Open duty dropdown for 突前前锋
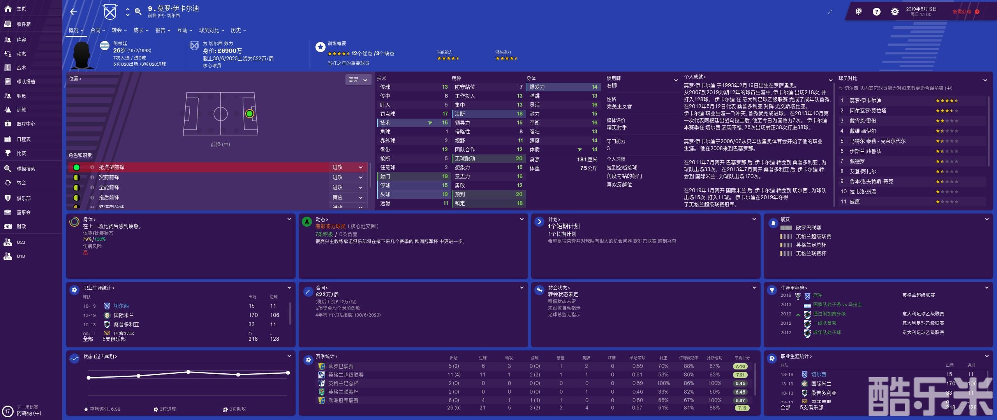Viewport: 997px width, 420px height. [x=348, y=177]
